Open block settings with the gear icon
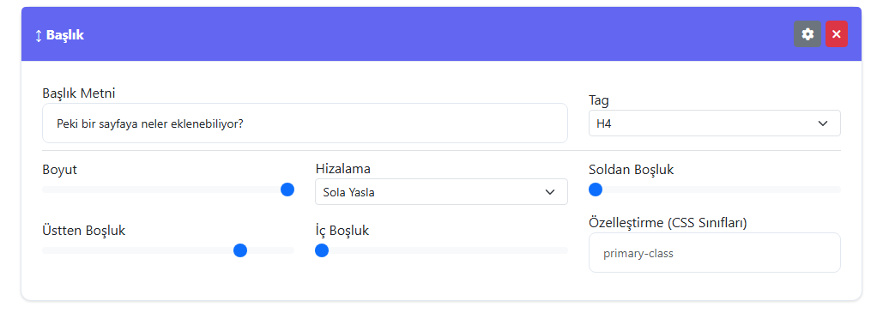The height and width of the screenshot is (313, 883). point(807,34)
